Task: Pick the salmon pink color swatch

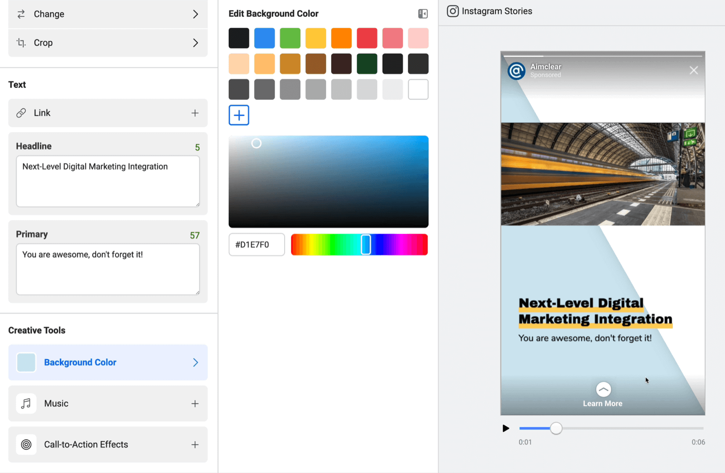Action: pos(392,38)
